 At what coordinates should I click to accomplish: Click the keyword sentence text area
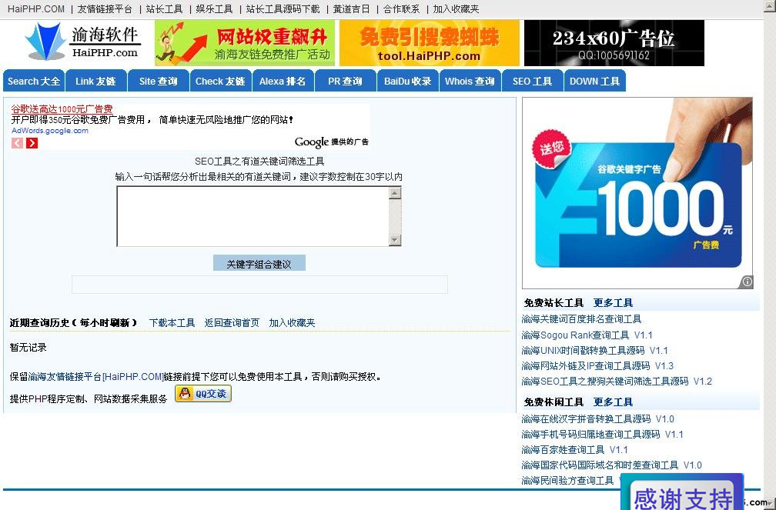[253, 216]
